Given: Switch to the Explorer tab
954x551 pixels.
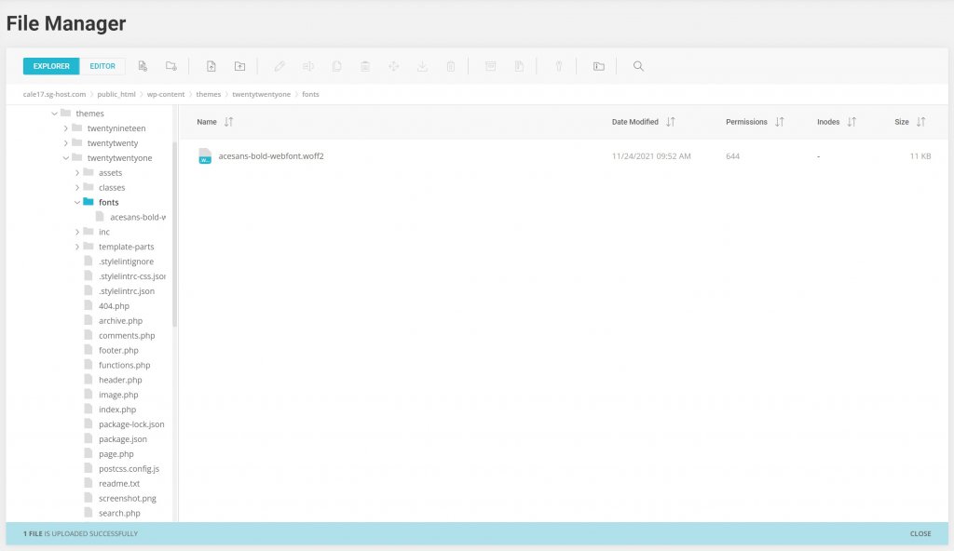Looking at the screenshot, I should pos(51,66).
